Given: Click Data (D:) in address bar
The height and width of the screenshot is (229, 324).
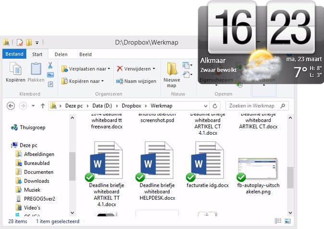Looking at the screenshot, I should 102,106.
